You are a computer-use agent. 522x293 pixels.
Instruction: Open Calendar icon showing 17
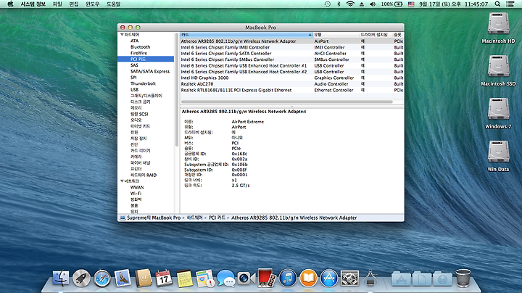(164, 278)
